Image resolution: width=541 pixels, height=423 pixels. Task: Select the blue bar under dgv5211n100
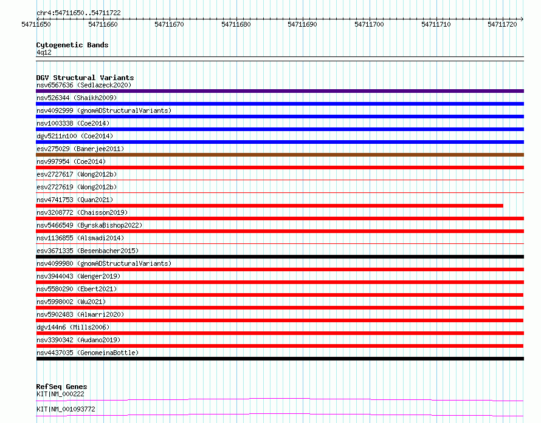(280, 142)
